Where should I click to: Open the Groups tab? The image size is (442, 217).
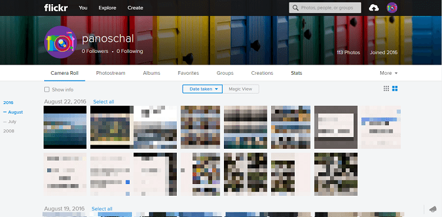tap(225, 73)
